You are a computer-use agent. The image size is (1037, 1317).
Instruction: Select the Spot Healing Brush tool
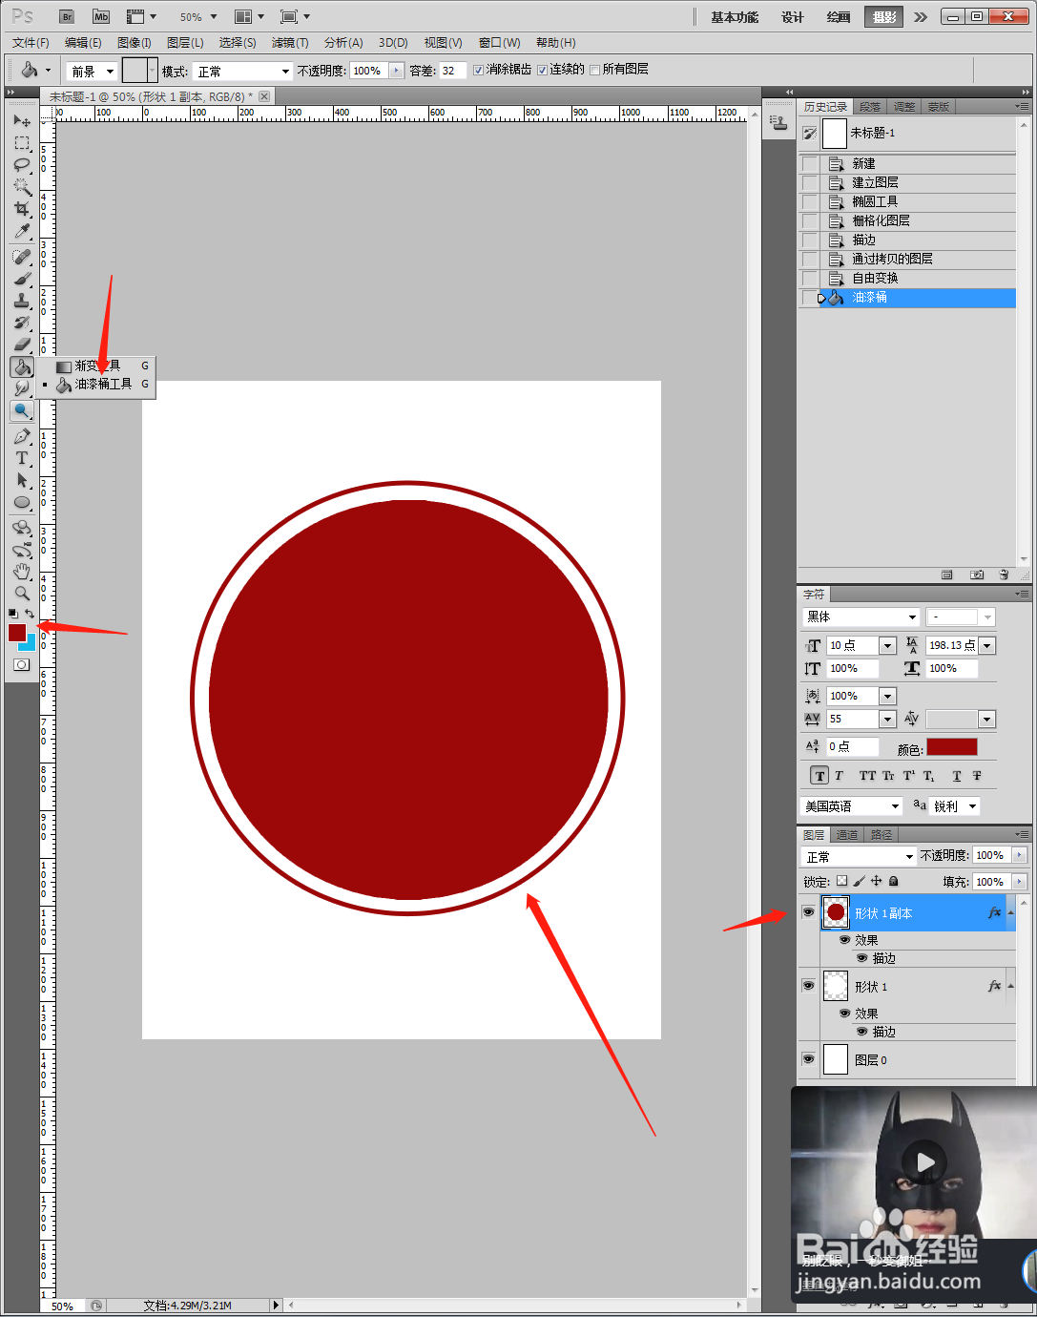(21, 257)
